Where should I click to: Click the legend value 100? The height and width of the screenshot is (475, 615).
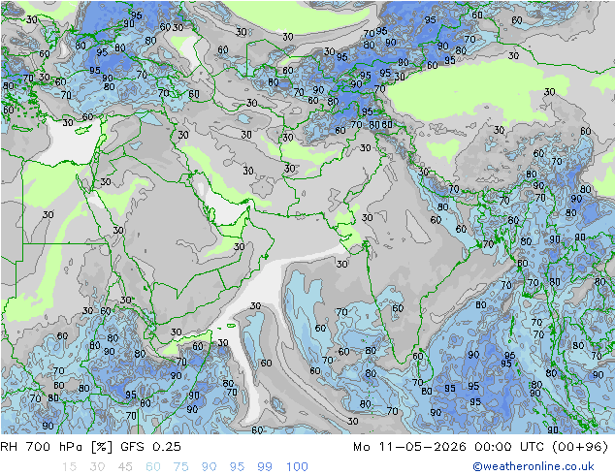[x=297, y=466]
